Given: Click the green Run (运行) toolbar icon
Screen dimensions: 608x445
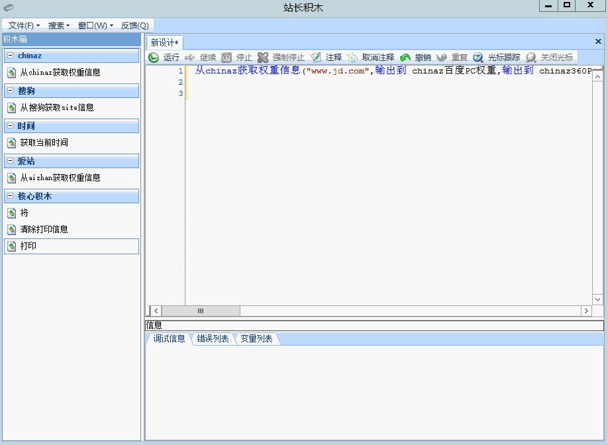Looking at the screenshot, I should coord(154,58).
